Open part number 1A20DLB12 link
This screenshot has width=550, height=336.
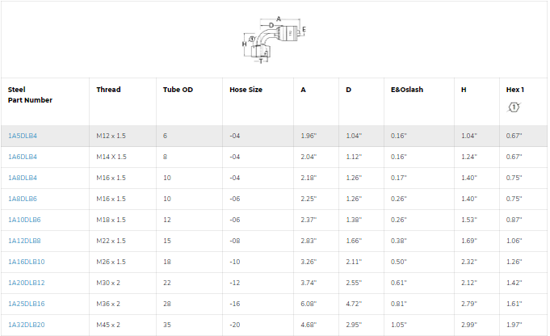pyautogui.click(x=27, y=283)
